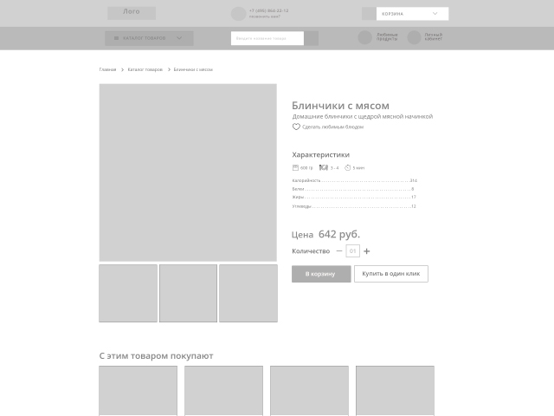
Task: Click the Белки nutrition row
Action: (353, 189)
